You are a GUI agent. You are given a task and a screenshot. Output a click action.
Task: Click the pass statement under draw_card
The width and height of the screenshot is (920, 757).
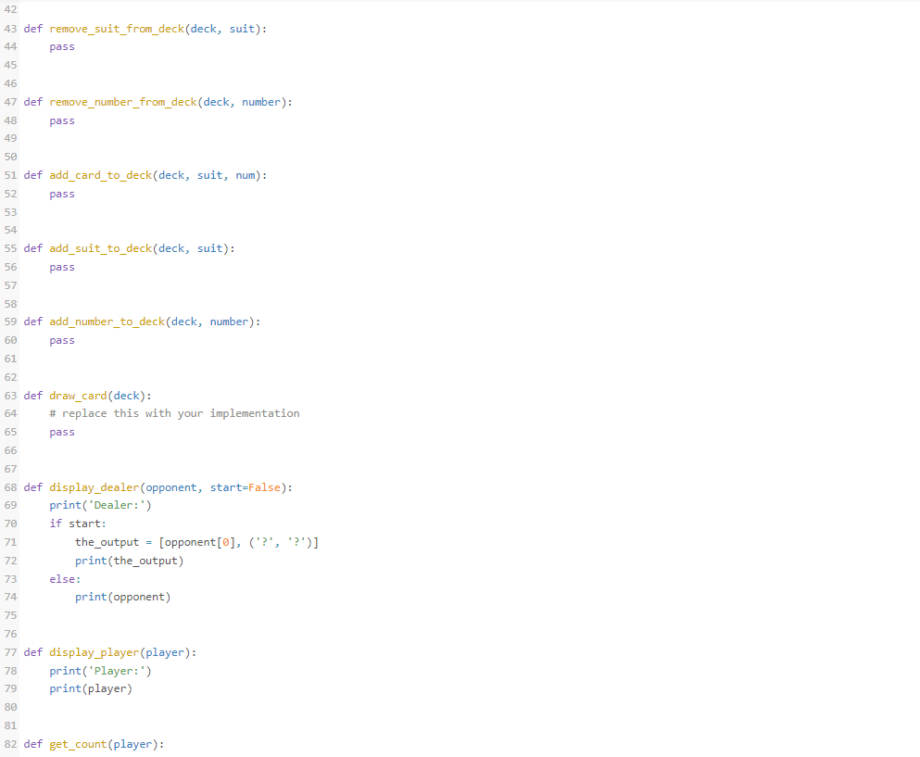61,432
